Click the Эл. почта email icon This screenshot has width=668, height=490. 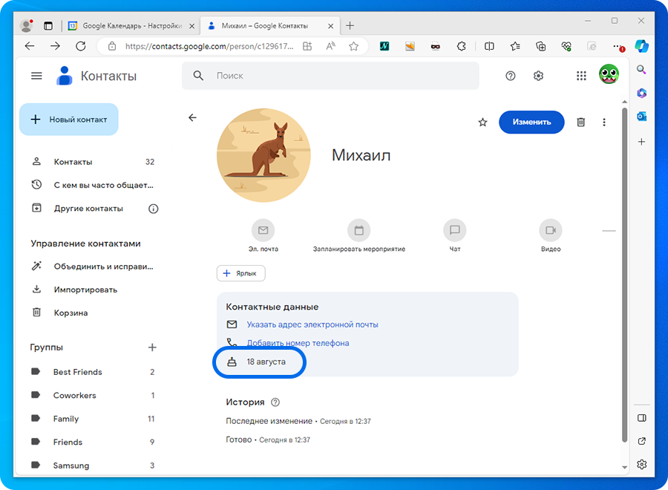point(263,230)
